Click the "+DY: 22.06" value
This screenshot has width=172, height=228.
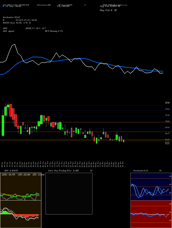(x=23, y=175)
